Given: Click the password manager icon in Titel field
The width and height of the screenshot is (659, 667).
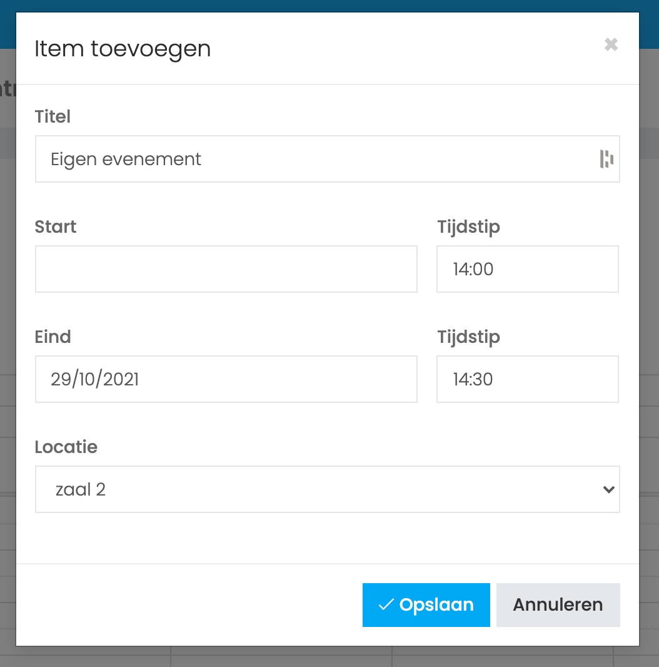Looking at the screenshot, I should pyautogui.click(x=606, y=159).
